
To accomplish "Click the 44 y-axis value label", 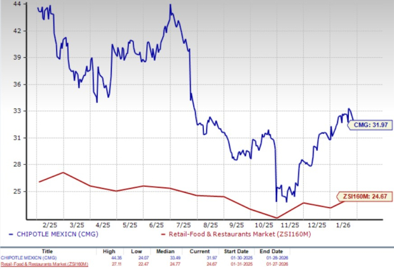I will (17, 4).
